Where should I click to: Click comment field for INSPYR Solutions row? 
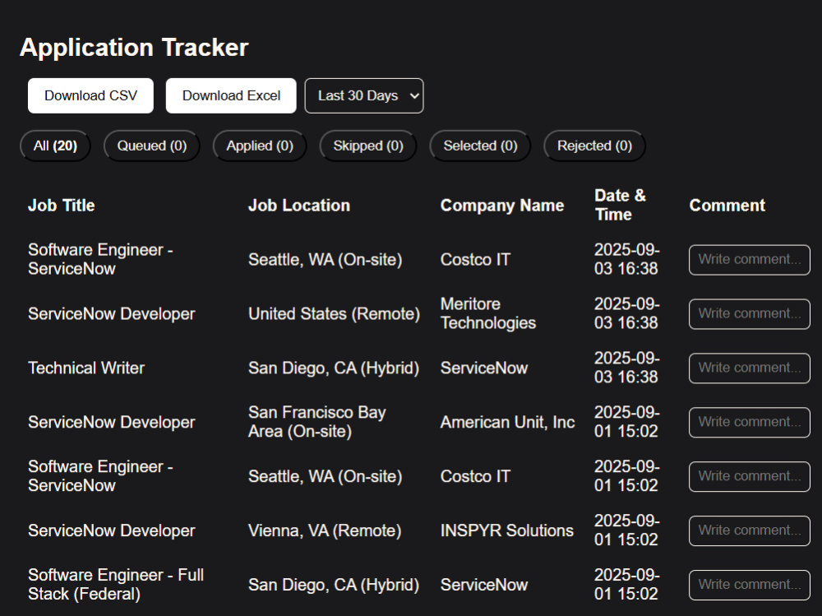pos(750,530)
